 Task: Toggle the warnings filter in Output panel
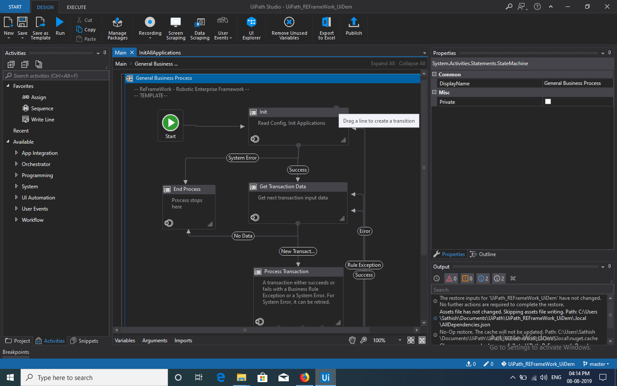(467, 278)
